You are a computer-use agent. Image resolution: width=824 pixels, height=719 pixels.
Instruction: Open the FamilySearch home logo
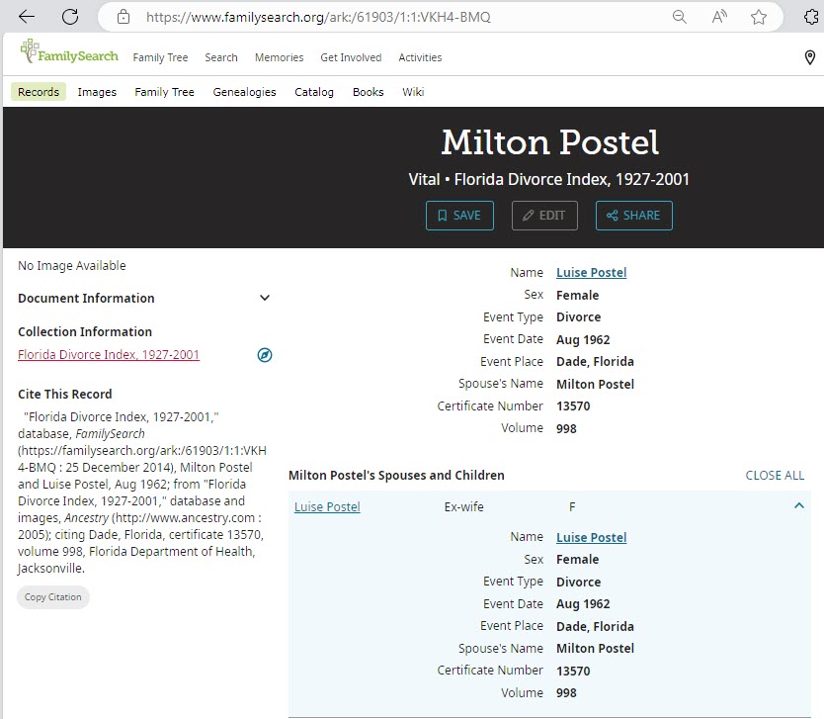coord(69,52)
